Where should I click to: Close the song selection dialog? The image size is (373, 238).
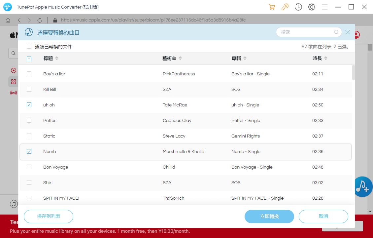pos(348,32)
